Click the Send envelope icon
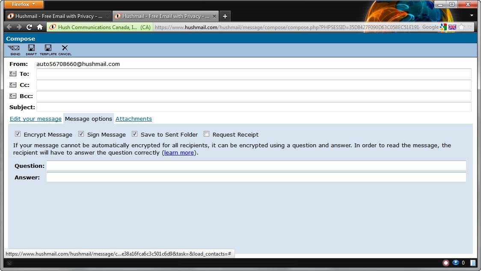Screen dimensions: 481x271 pyautogui.click(x=15, y=49)
